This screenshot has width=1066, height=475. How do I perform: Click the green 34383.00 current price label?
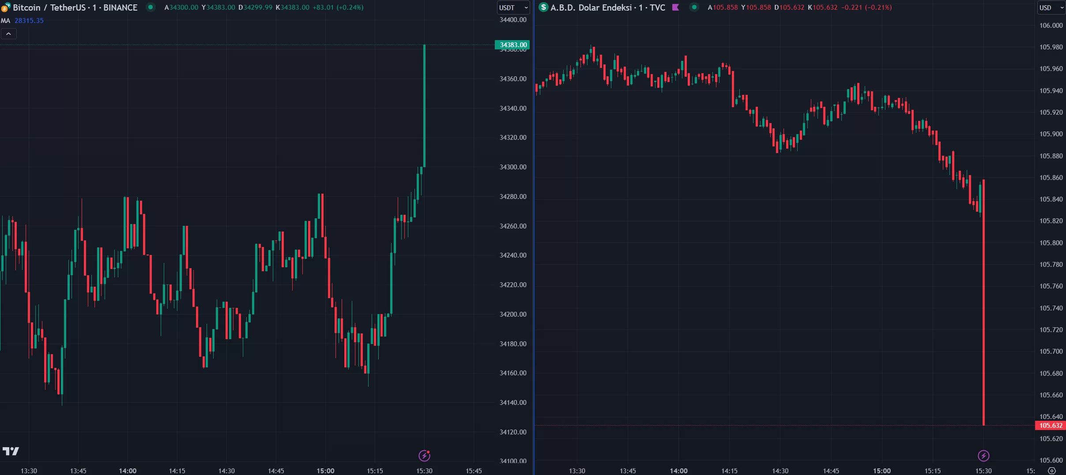pyautogui.click(x=512, y=45)
